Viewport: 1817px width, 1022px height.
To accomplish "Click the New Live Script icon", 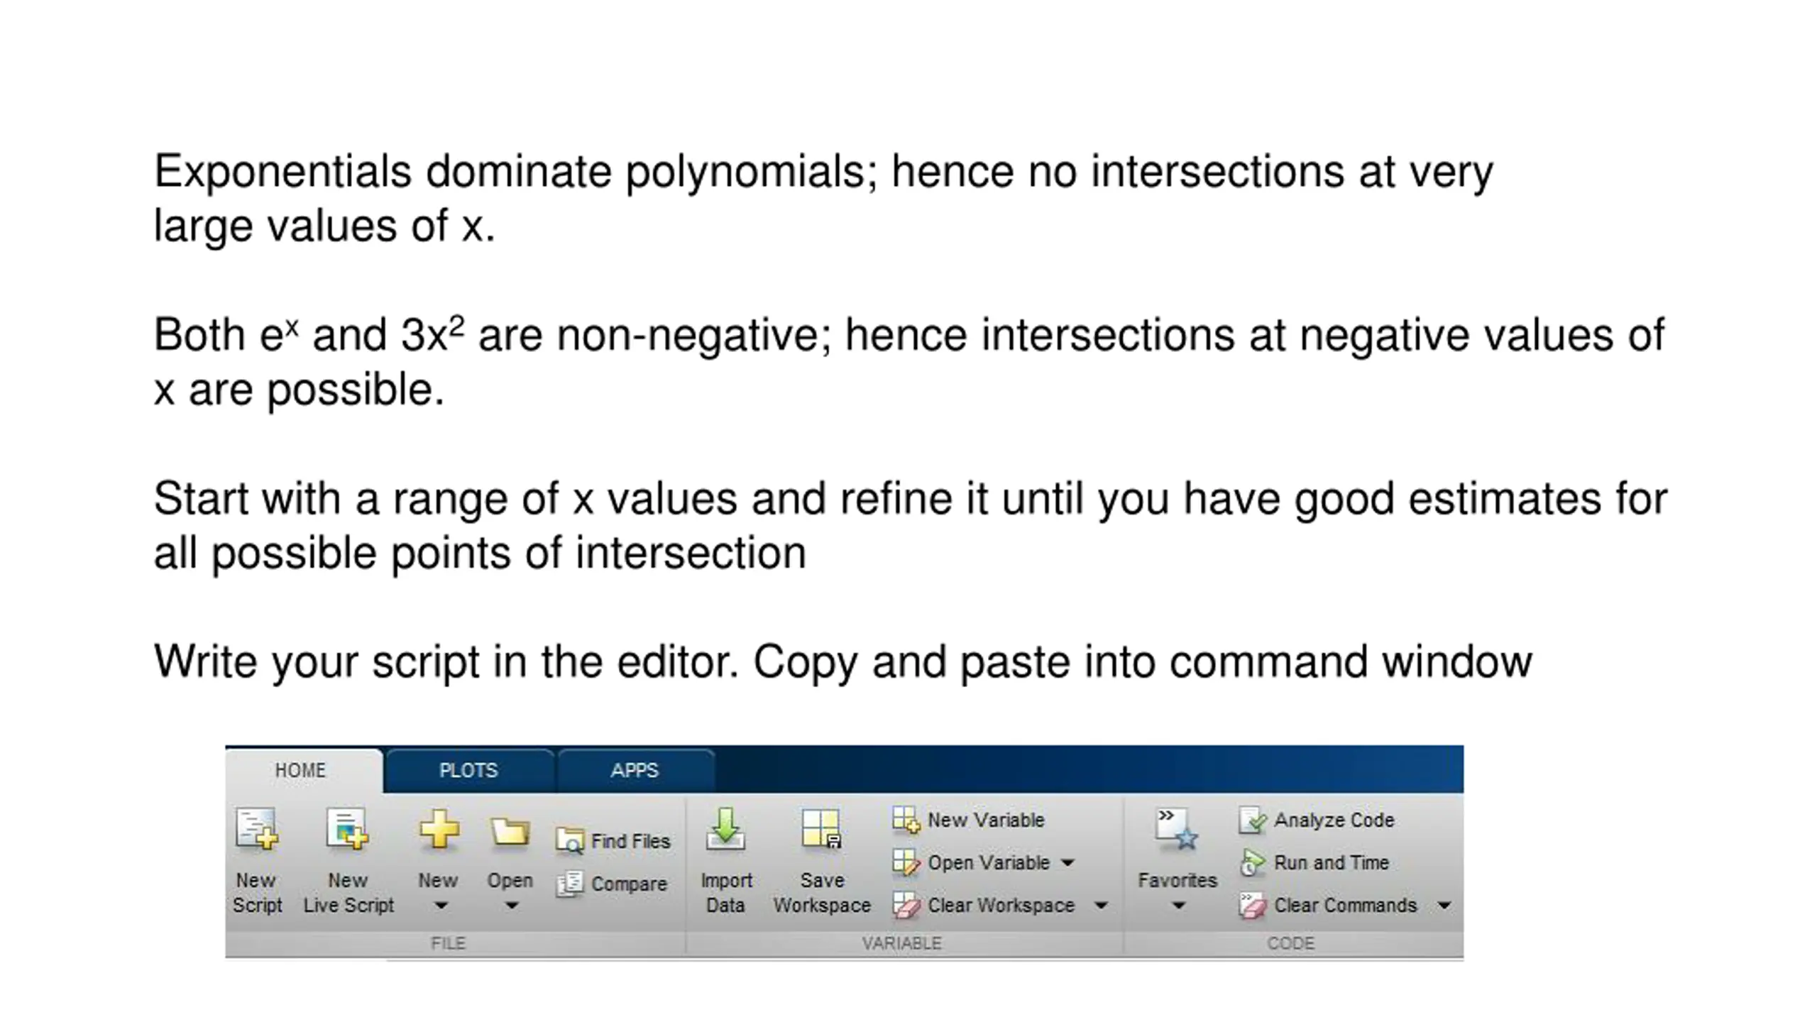I will pyautogui.click(x=347, y=828).
